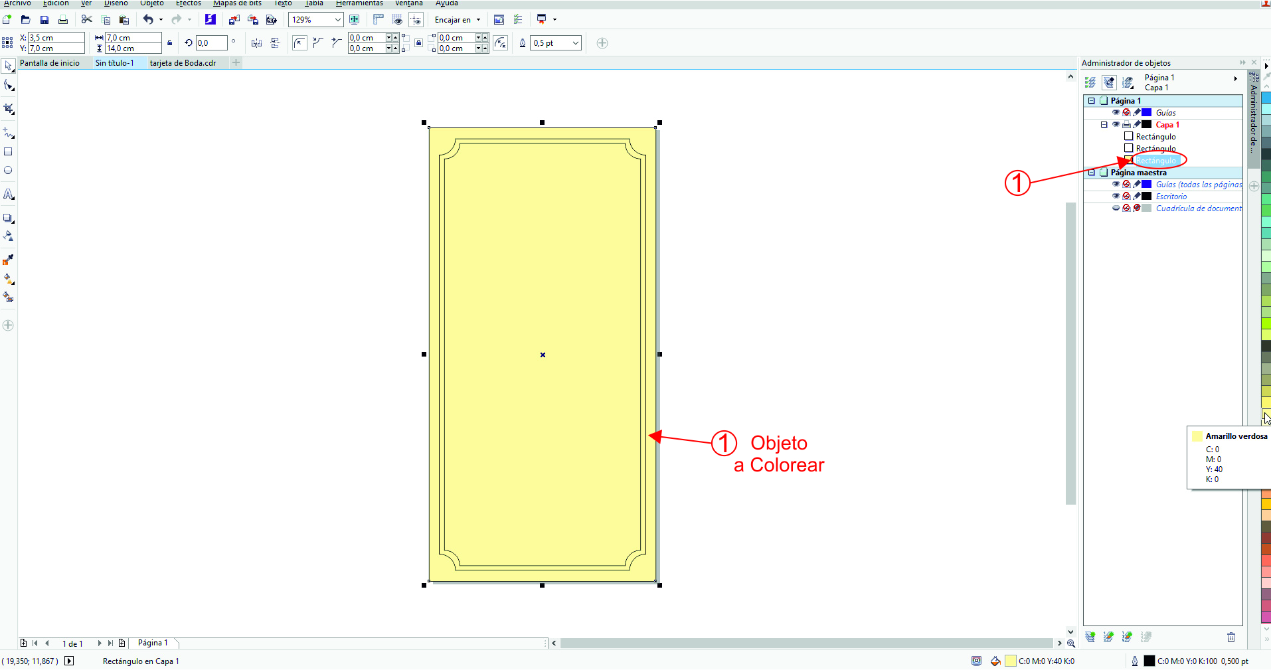Open the Undo history dropdown arrow
The height and width of the screenshot is (670, 1271).
pyautogui.click(x=161, y=20)
